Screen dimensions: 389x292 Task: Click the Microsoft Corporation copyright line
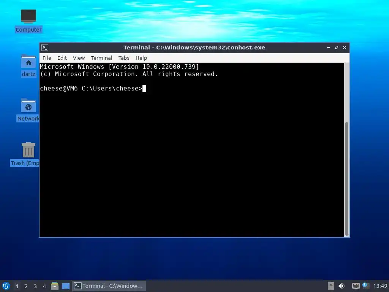[129, 74]
